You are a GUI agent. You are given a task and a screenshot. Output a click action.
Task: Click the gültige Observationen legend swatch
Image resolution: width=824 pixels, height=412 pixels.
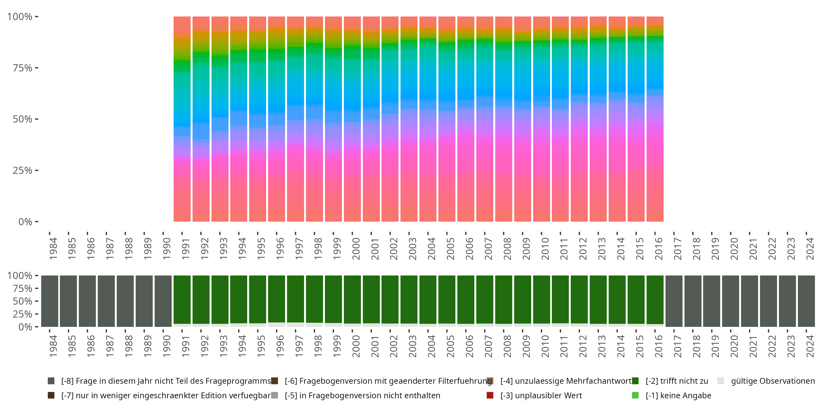coord(720,381)
